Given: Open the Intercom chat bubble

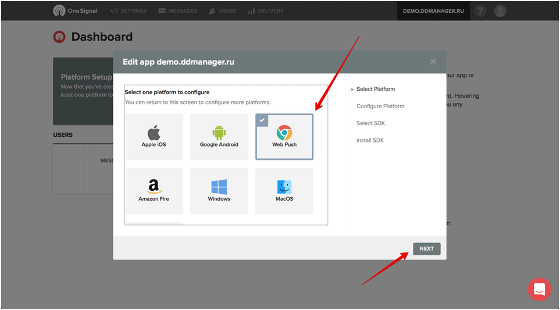Looking at the screenshot, I should pos(539,289).
